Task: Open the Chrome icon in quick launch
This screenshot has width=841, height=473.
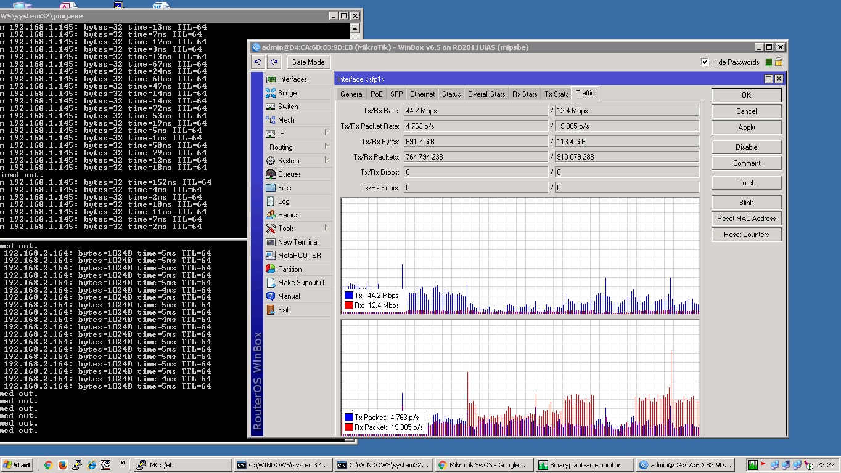Action: pos(48,465)
